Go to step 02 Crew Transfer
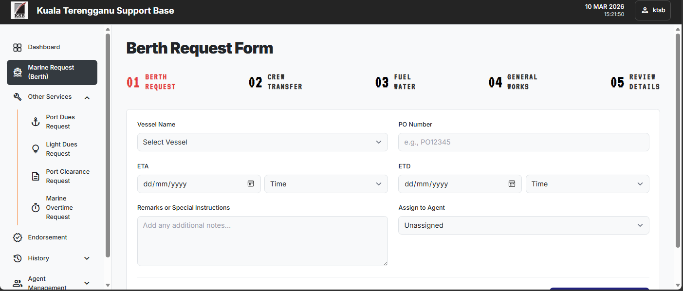The width and height of the screenshot is (683, 291). (x=276, y=82)
